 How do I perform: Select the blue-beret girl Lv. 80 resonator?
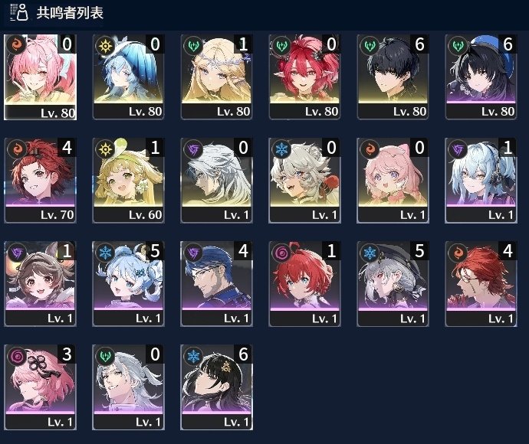(x=481, y=77)
